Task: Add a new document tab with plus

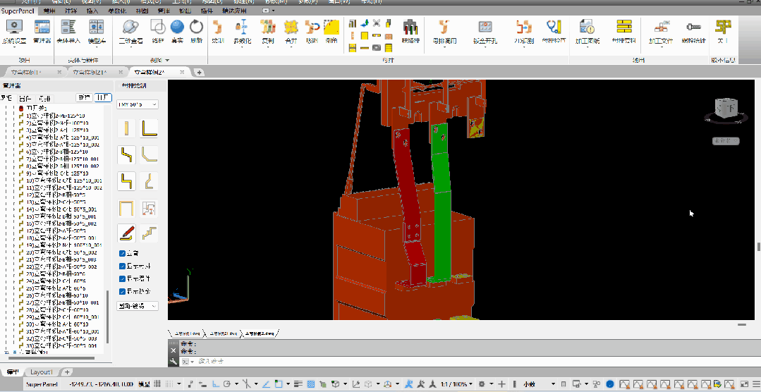Action: [x=199, y=73]
